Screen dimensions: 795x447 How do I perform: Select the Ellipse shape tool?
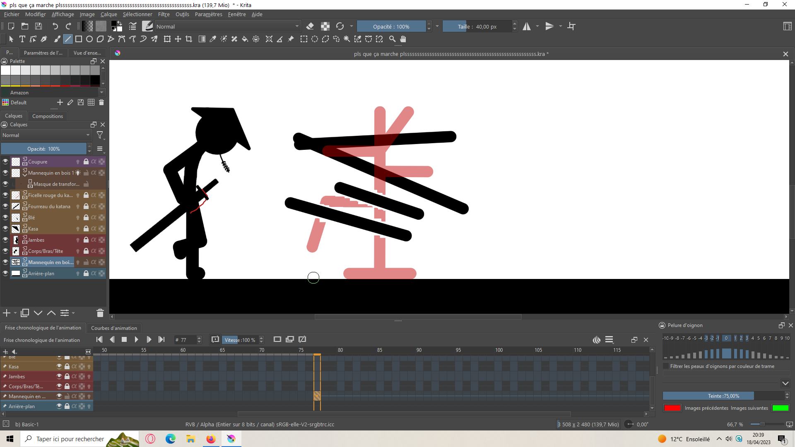click(x=89, y=39)
